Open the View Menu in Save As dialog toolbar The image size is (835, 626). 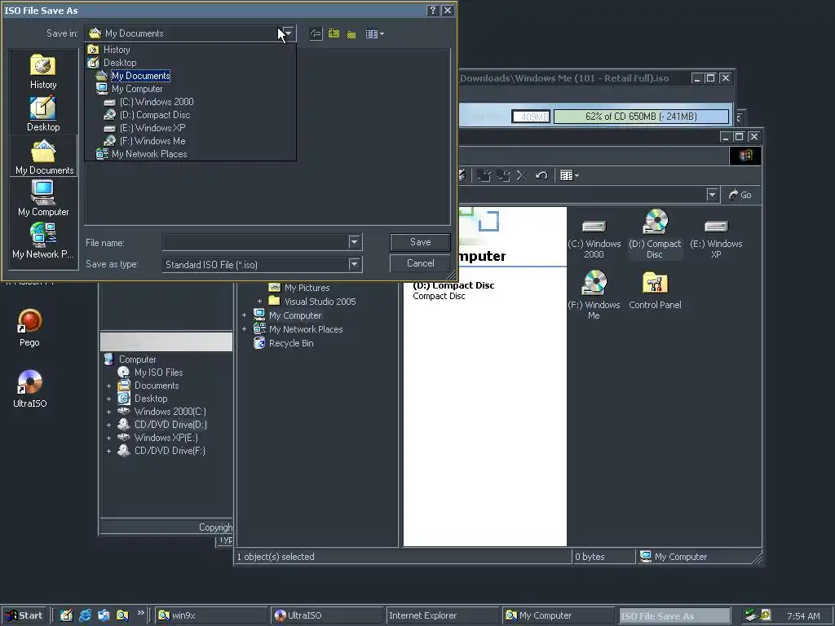(374, 34)
